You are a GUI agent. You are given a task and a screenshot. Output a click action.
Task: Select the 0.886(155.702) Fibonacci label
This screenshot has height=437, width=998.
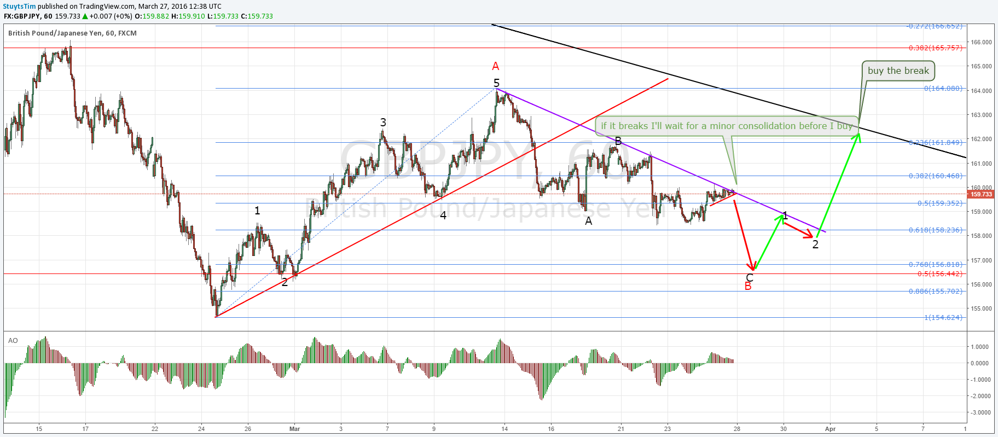[935, 292]
